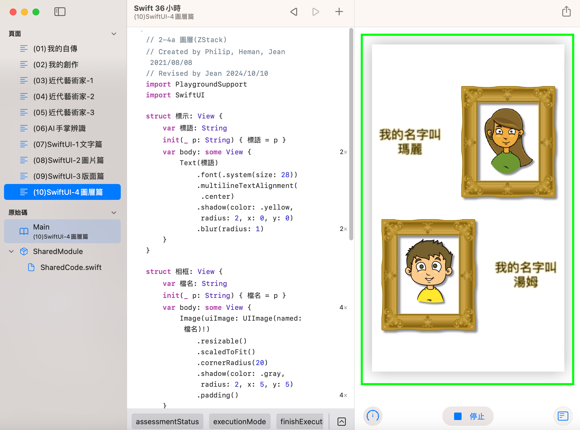Screen dimensions: 580x430
Task: Open the console output icon
Action: (x=563, y=416)
